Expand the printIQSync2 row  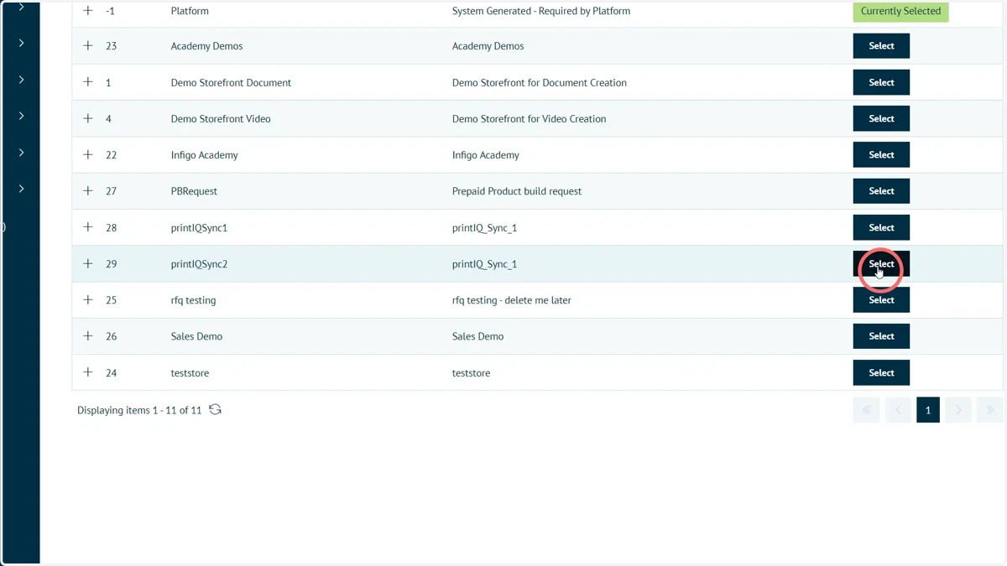click(x=88, y=263)
